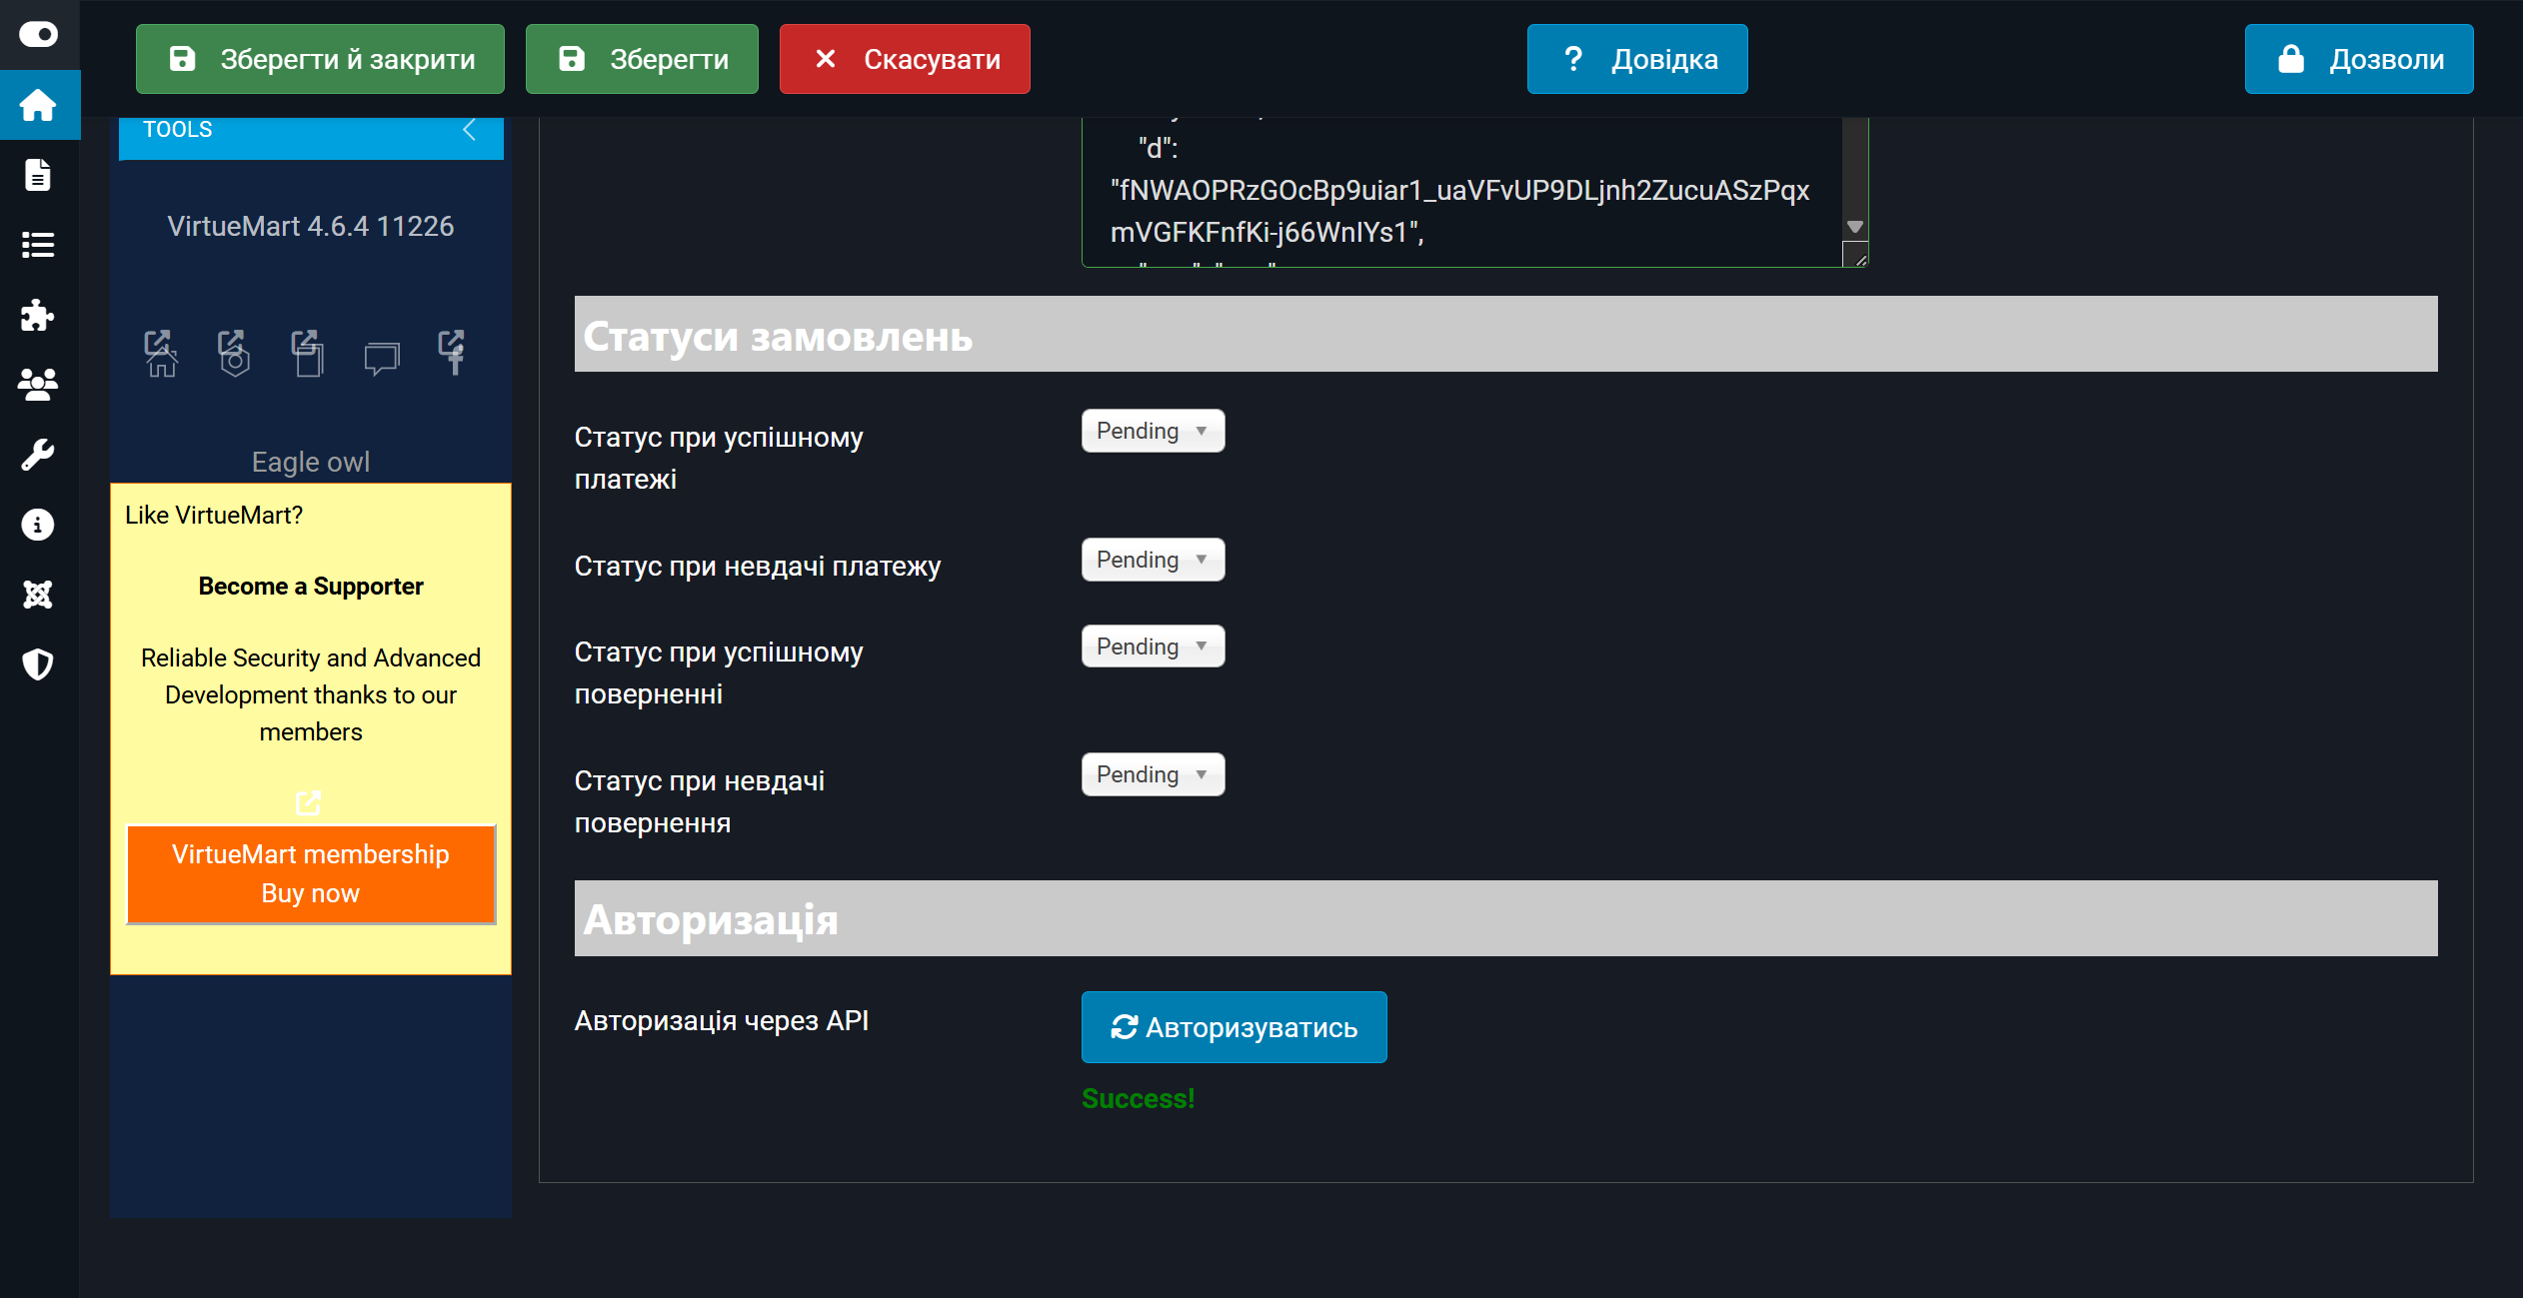Click the VirtueMart membership Buy now link
Image resolution: width=2523 pixels, height=1298 pixels.
[310, 873]
